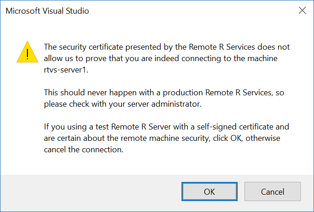Cancel the connection with the Cancel button
The height and width of the screenshot is (212, 314).
[x=272, y=191]
